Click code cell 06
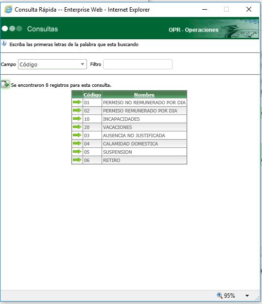The width and height of the screenshot is (262, 304). (x=92, y=160)
